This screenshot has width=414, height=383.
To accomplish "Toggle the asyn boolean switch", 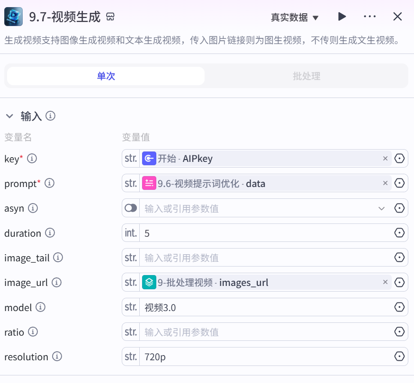I will (x=131, y=208).
